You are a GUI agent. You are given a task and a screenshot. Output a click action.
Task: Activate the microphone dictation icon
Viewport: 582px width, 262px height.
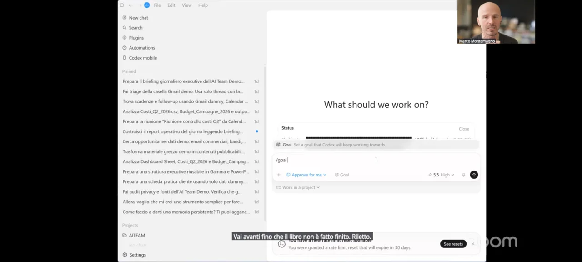coord(463,175)
